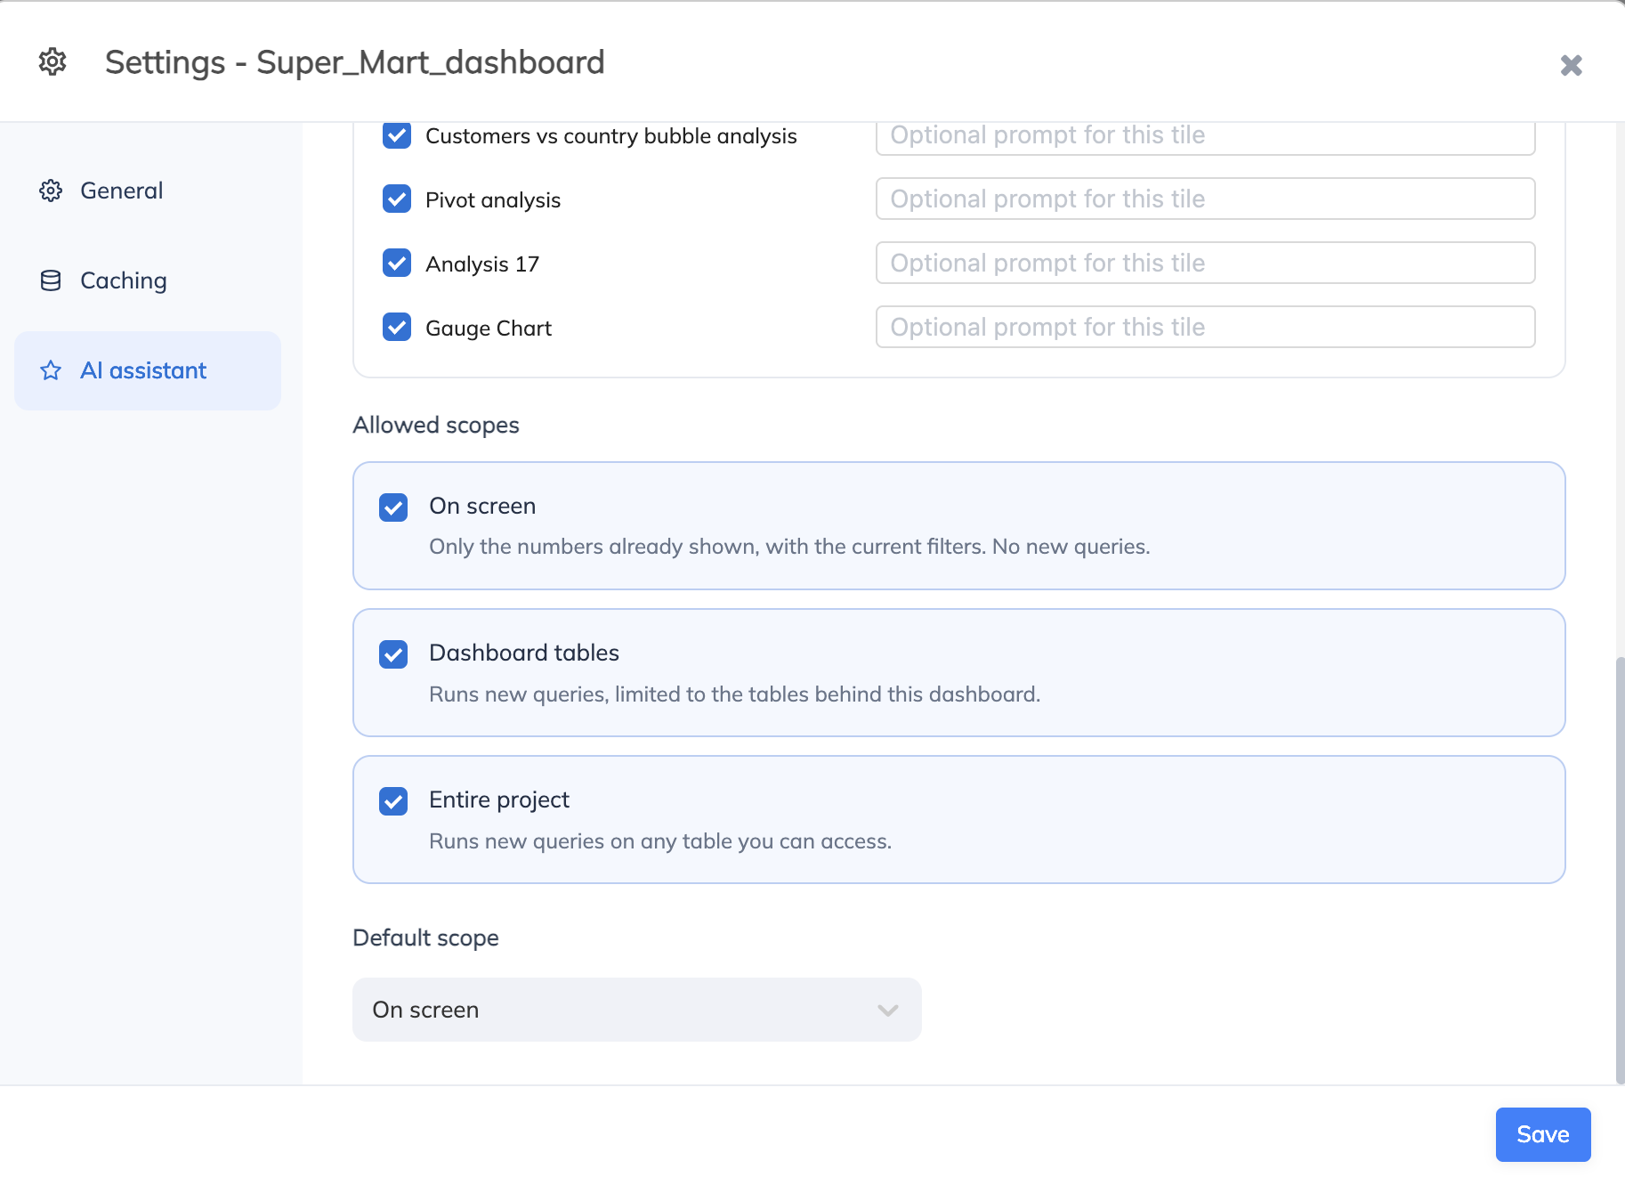Screen dimensions: 1625x1177
Task: Click the AI assistant star icon
Action: (51, 370)
